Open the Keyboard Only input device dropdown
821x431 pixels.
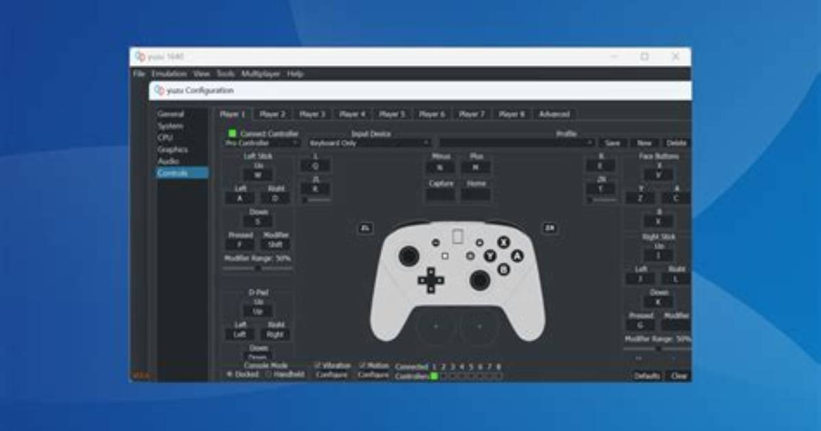[x=369, y=143]
